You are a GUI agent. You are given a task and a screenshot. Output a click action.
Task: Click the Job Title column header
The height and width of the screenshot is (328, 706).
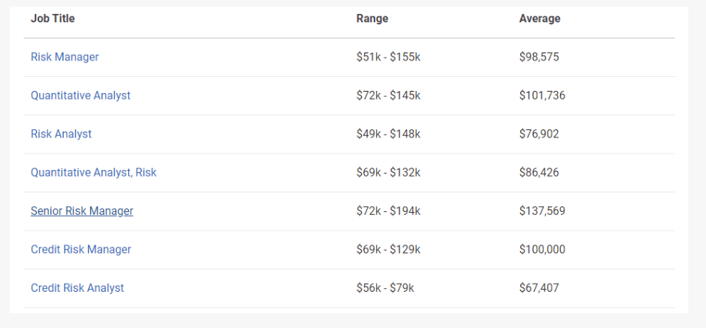[53, 18]
